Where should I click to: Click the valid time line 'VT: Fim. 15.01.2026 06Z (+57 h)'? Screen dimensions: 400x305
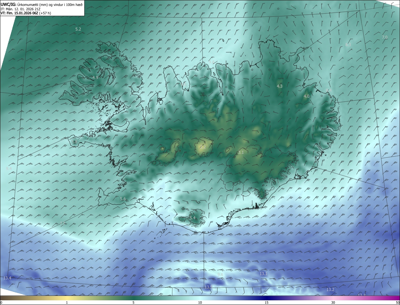coord(26,13)
